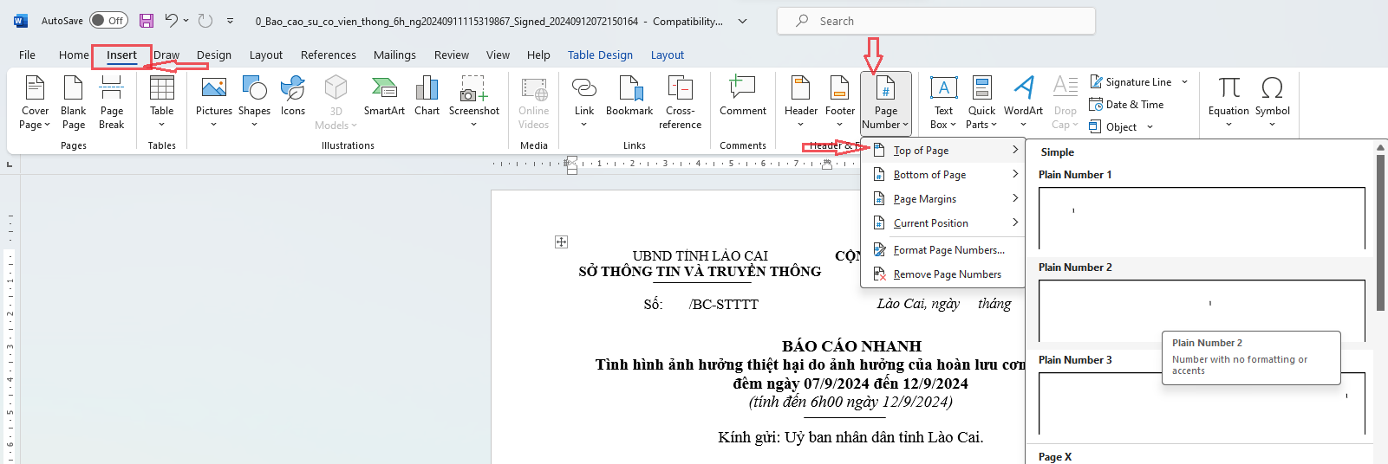
Task: Toggle the AutoSave switch
Action: coord(108,21)
